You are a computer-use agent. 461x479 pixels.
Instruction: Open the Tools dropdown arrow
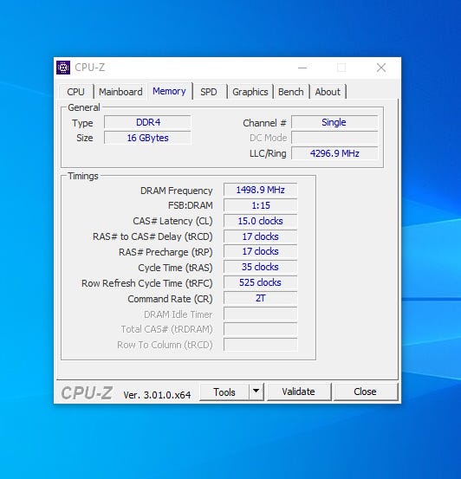click(x=256, y=392)
